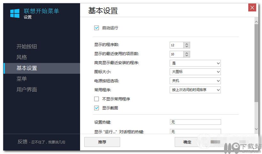This screenshot has height=154, width=262.
Task: Click the 反馈 feedback link
Action: click(x=23, y=142)
